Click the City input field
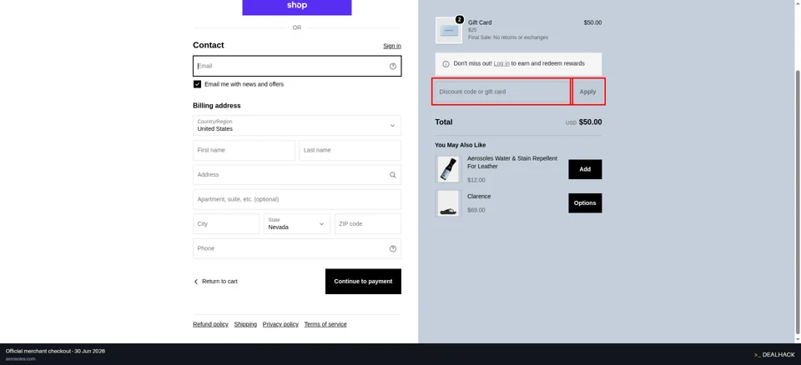Screen dimensions: 801x365 [x=226, y=223]
